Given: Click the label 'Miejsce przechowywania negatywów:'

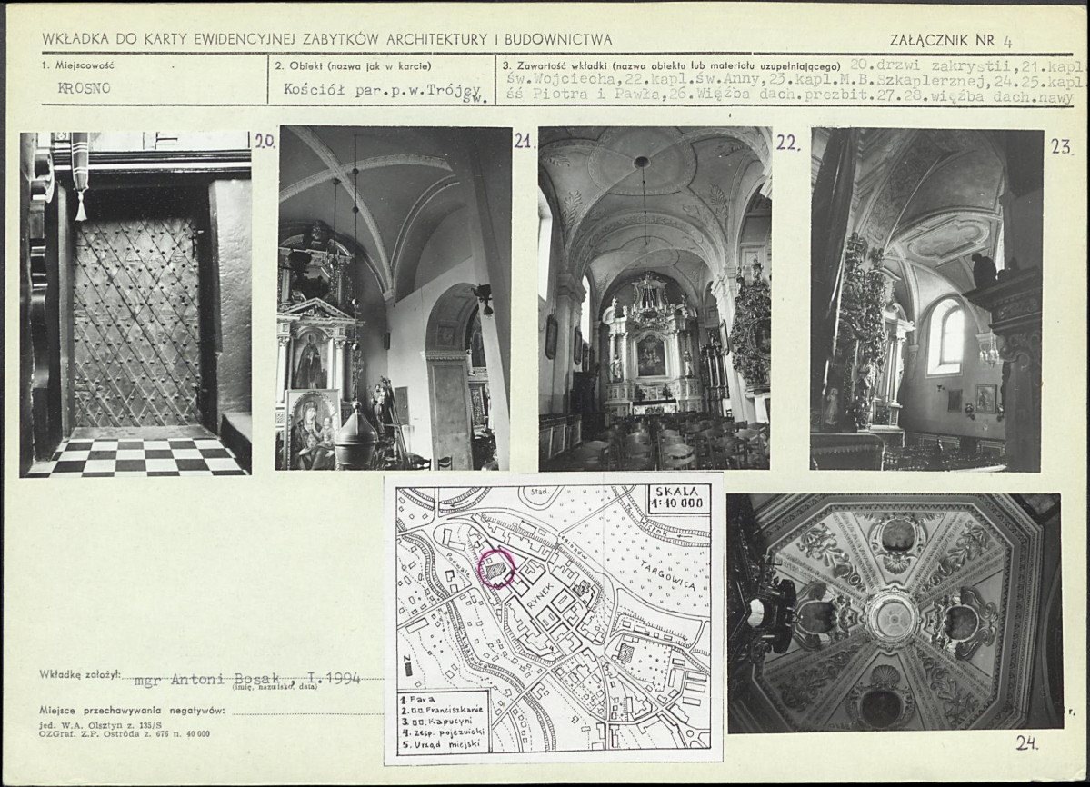Looking at the screenshot, I should coord(134,711).
